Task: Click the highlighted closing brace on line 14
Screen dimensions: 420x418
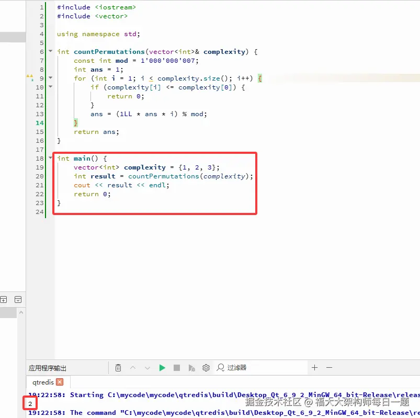Action: coord(75,123)
